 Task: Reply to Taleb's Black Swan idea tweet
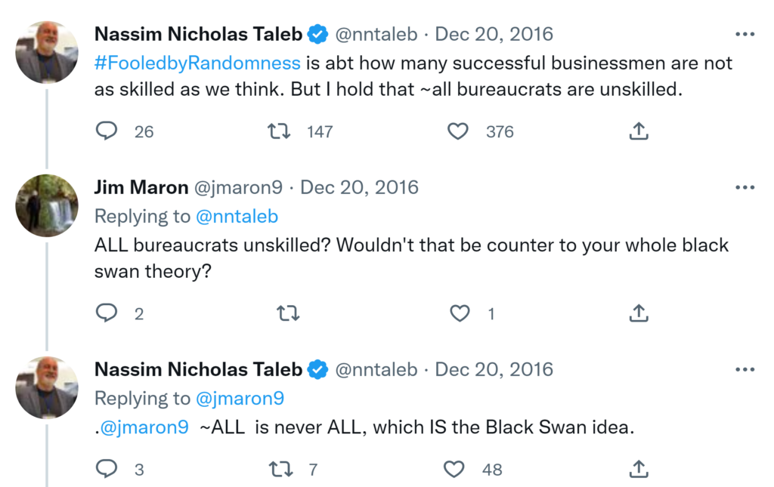click(x=107, y=470)
